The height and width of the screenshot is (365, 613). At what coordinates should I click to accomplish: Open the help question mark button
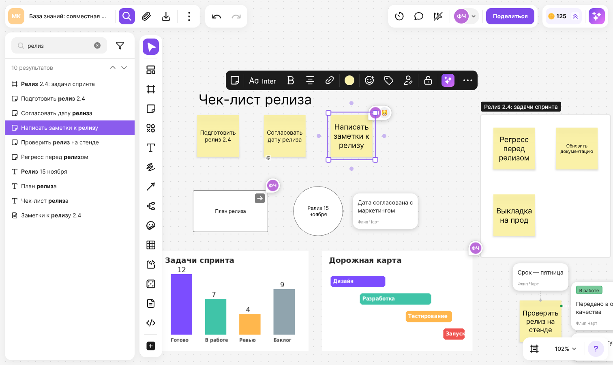point(596,349)
